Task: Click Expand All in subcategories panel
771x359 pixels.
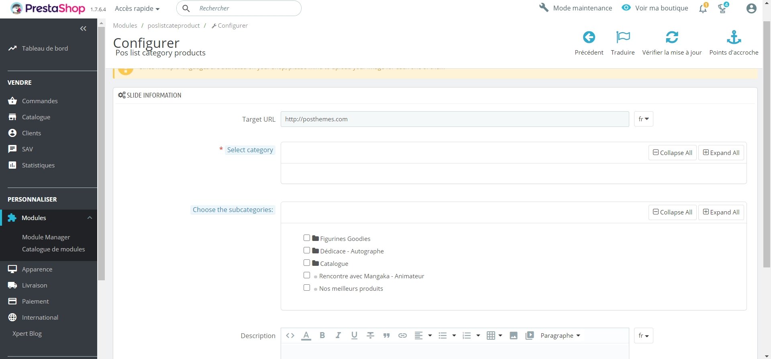Action: [721, 212]
